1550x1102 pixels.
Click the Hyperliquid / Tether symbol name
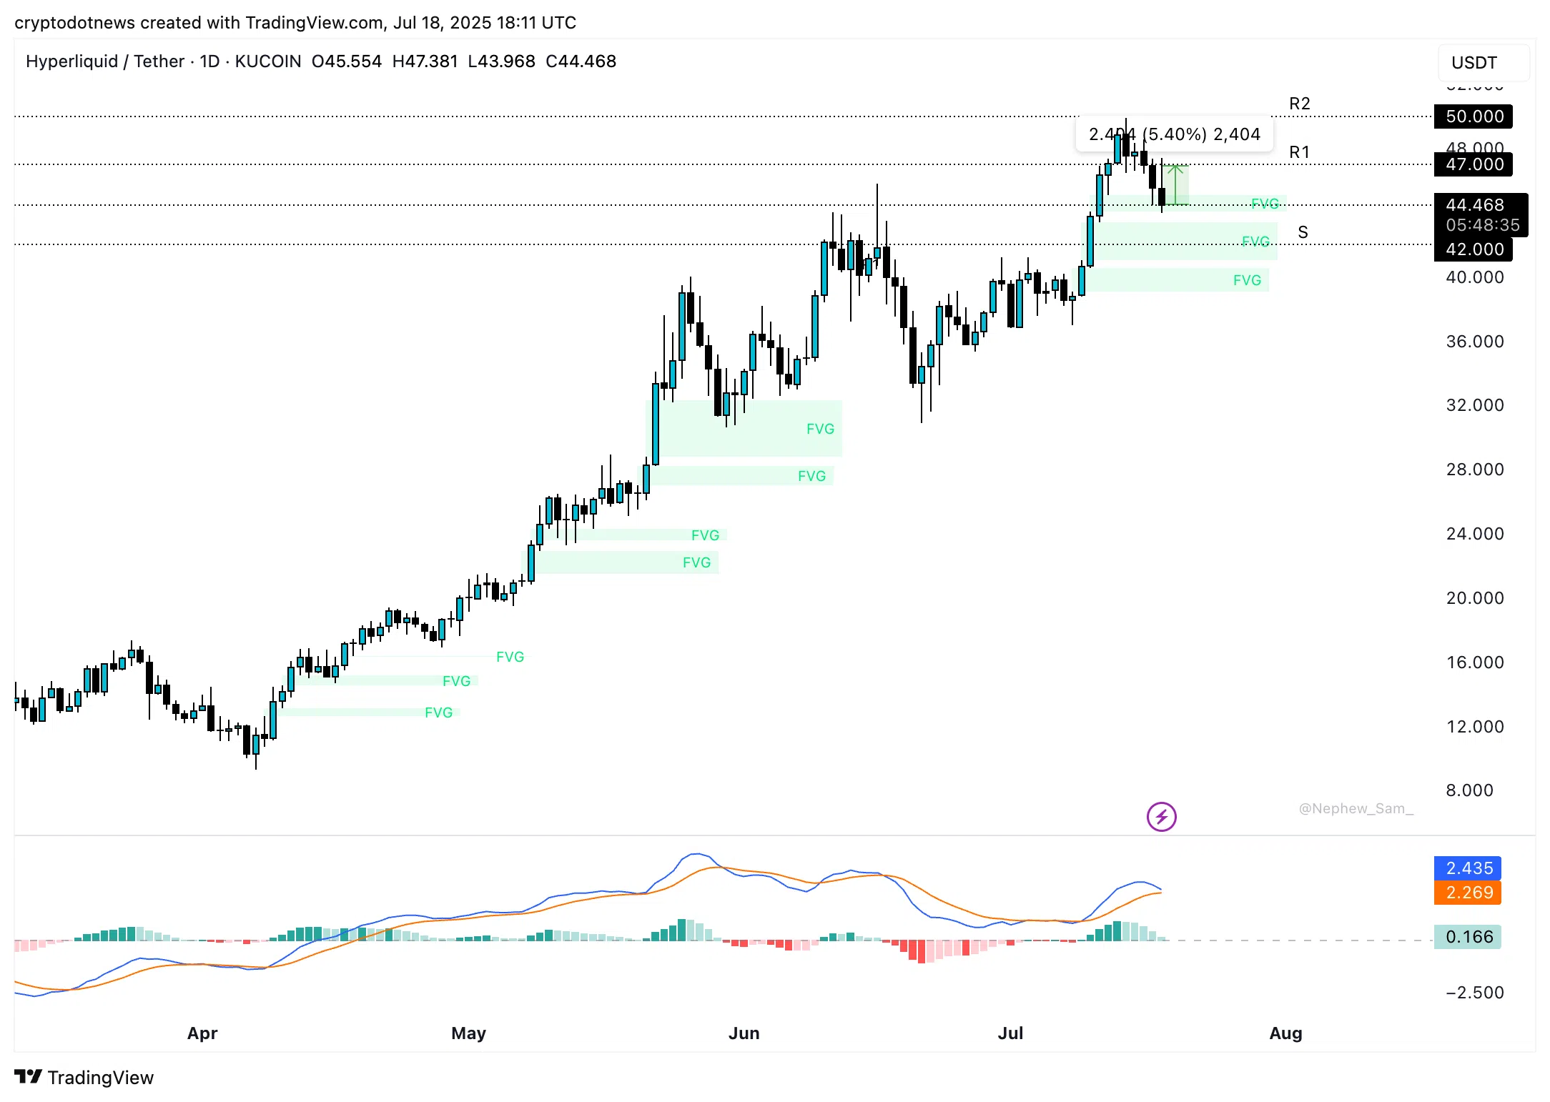(106, 61)
